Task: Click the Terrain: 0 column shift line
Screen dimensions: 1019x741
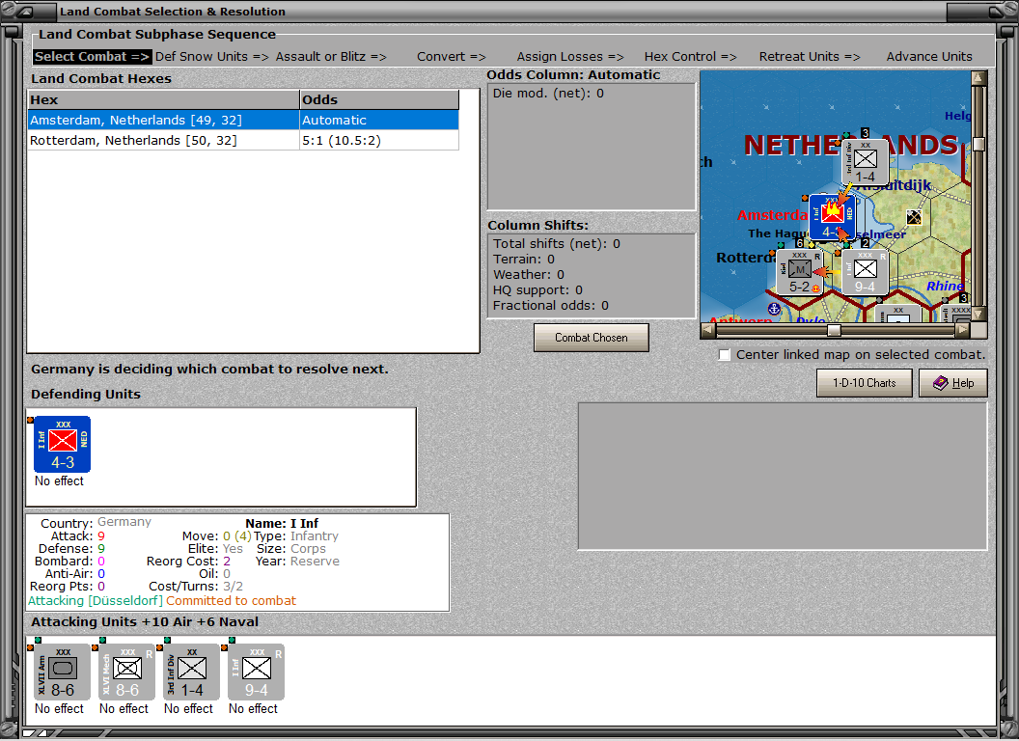Action: (x=524, y=259)
